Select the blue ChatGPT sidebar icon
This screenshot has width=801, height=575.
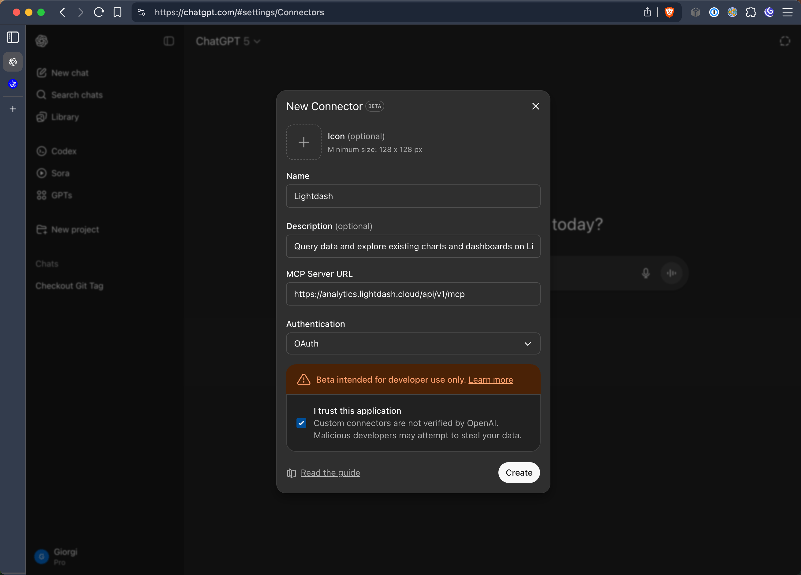click(13, 84)
